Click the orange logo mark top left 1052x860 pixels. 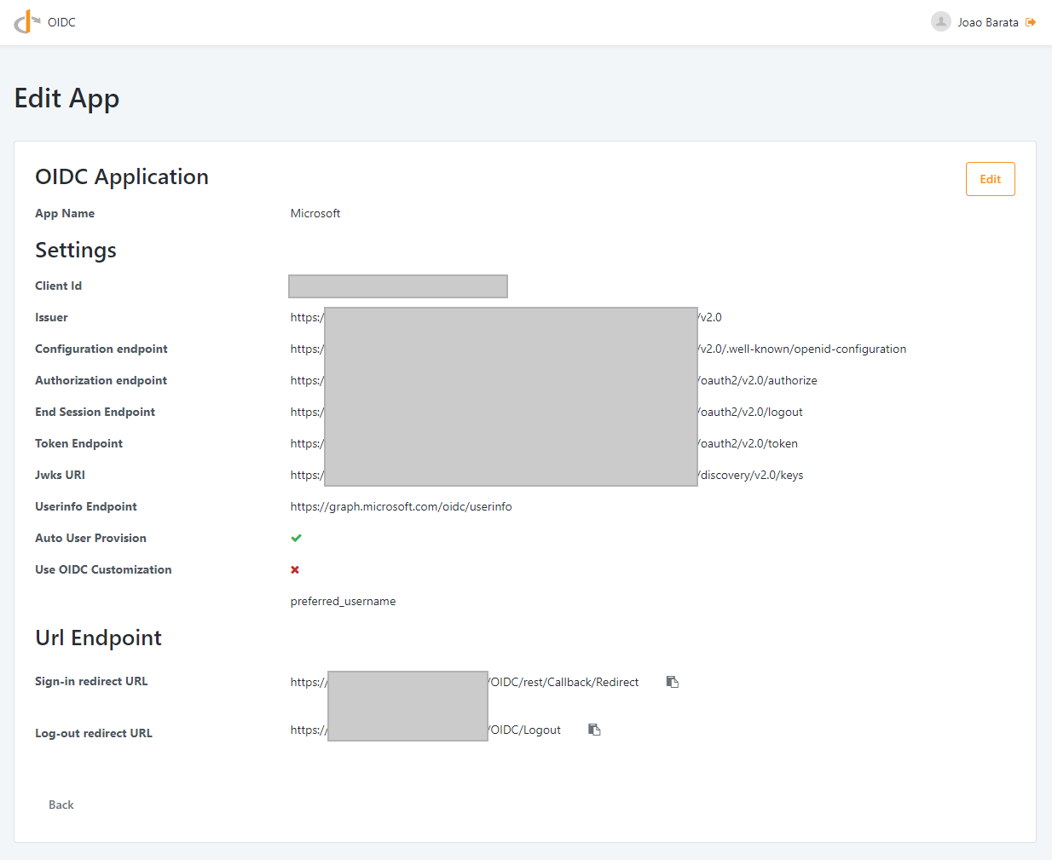[x=24, y=21]
